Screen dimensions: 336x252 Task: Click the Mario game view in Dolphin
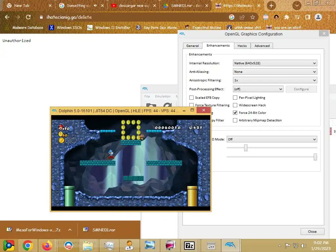coord(131,163)
